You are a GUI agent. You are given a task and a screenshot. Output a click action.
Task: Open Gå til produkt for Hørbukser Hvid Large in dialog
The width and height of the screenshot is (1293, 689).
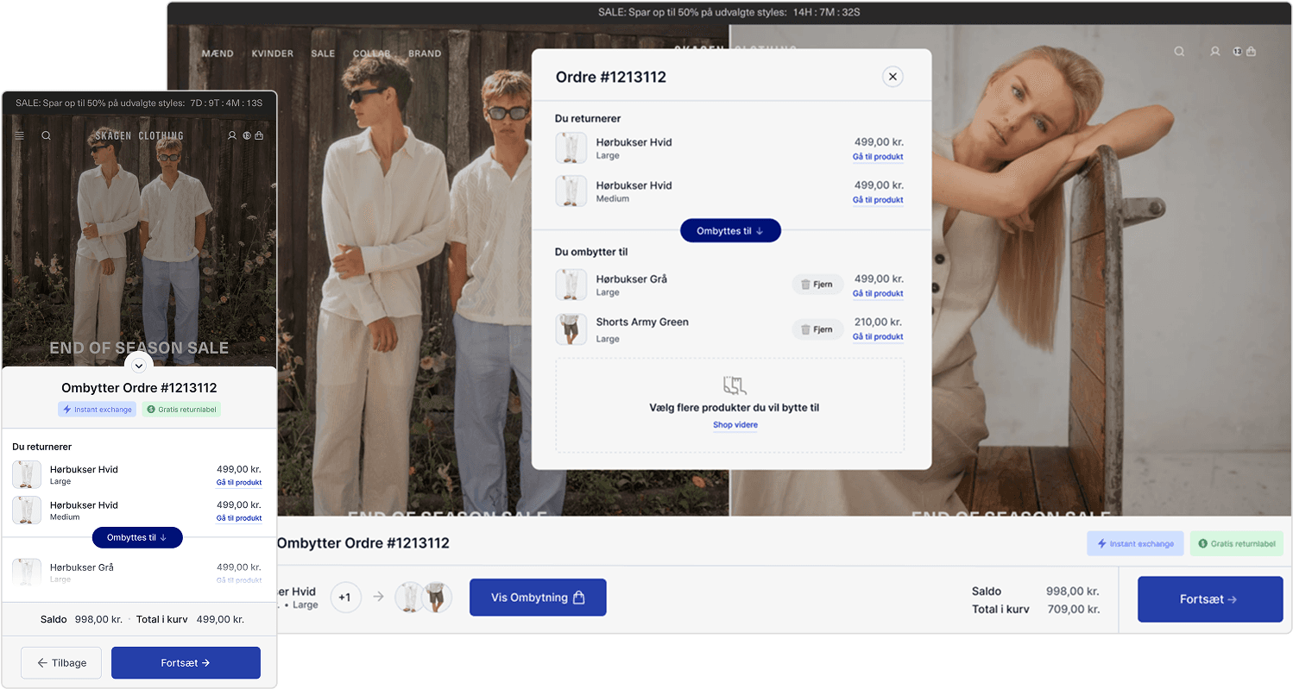(x=878, y=157)
